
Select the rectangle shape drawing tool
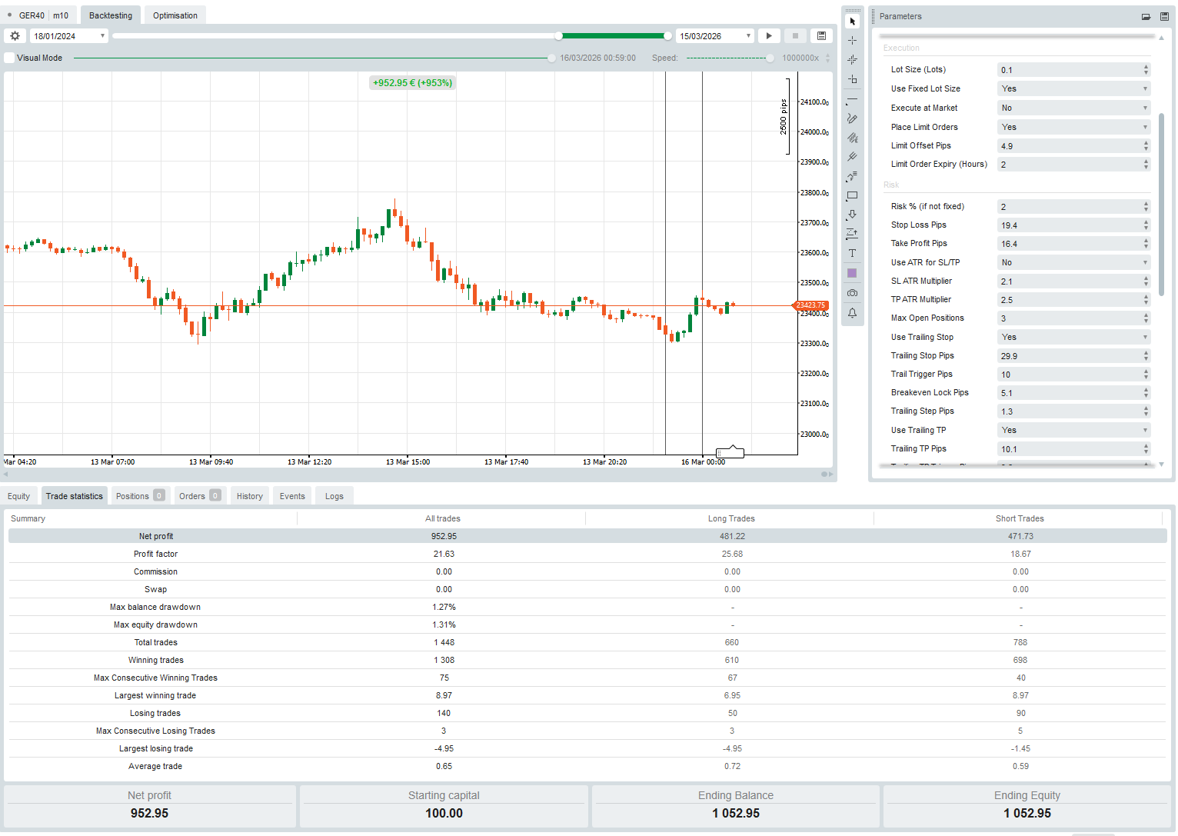pos(852,196)
